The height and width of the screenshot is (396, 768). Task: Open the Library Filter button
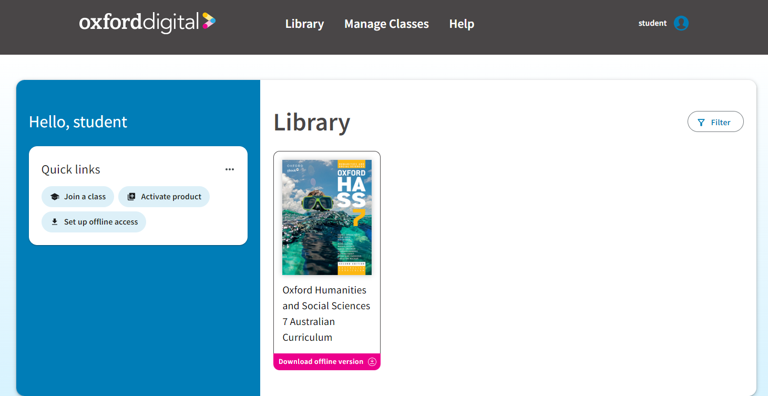pos(715,122)
